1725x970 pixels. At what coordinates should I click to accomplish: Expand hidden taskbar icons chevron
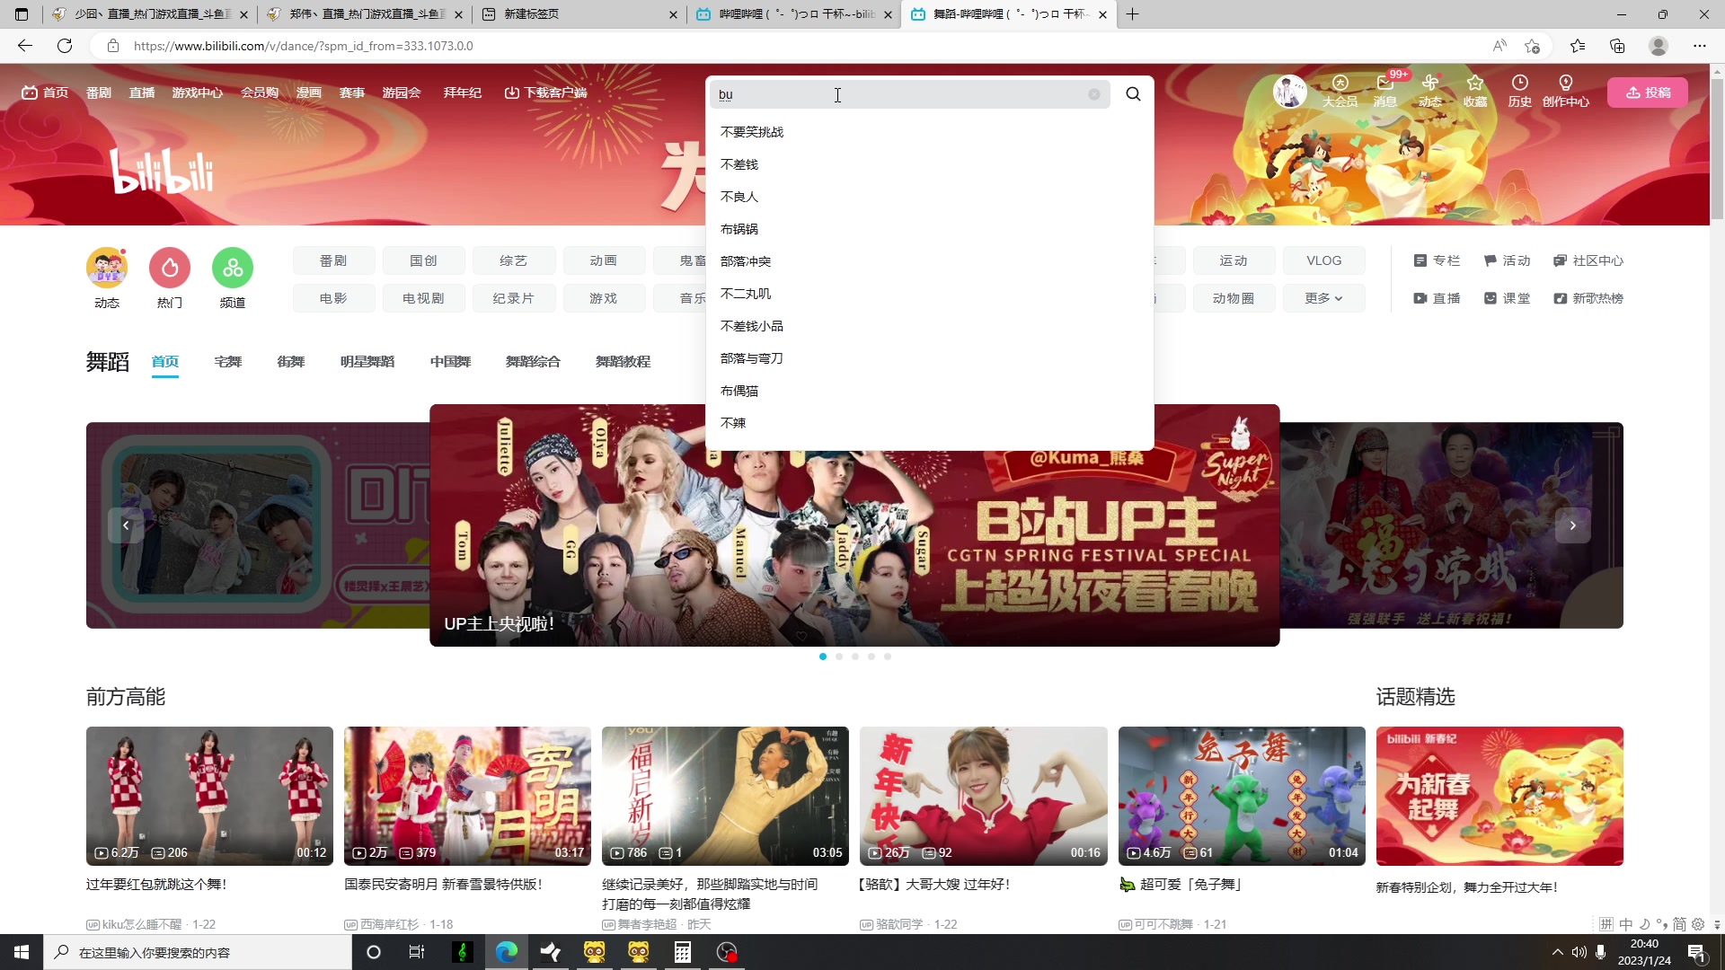point(1556,951)
